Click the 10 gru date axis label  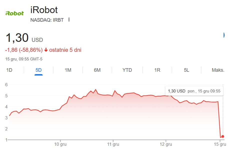click(60, 144)
